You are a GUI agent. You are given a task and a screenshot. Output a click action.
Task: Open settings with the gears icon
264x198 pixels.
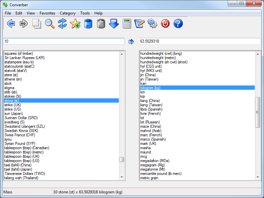(152, 24)
